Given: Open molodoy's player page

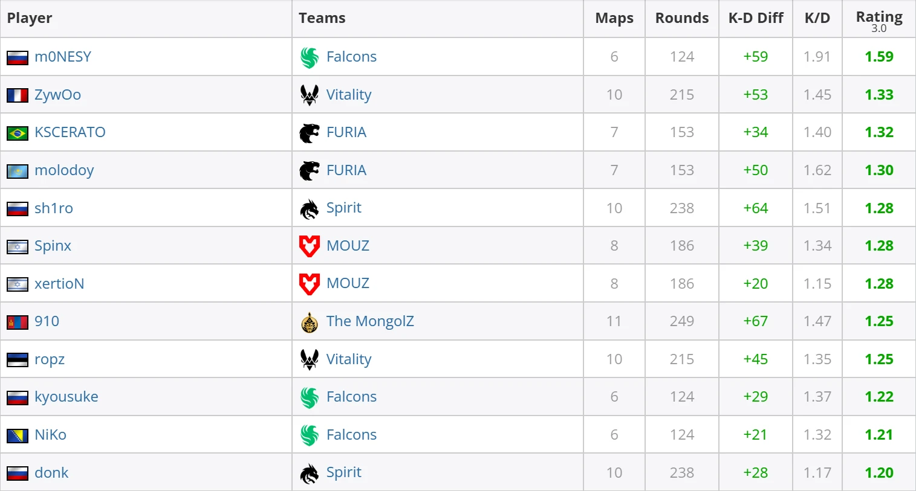Looking at the screenshot, I should (x=64, y=170).
